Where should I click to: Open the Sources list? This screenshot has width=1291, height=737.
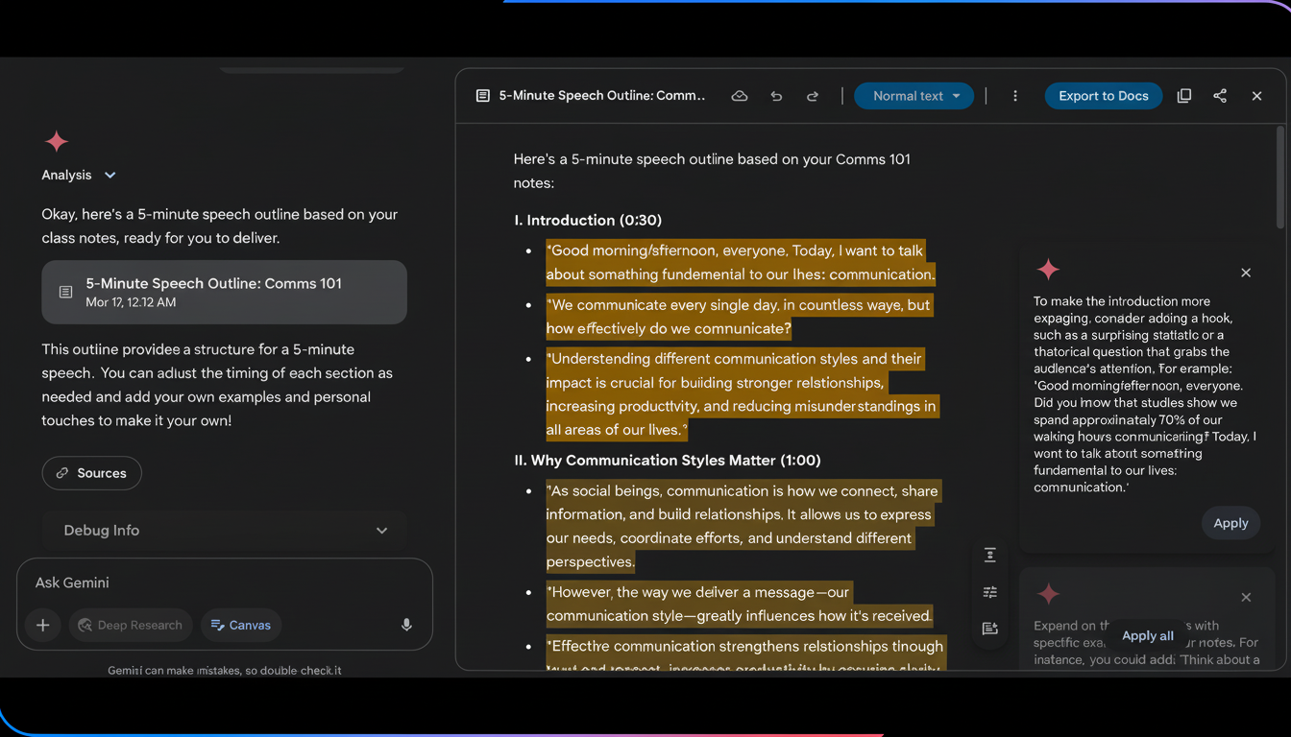click(91, 472)
